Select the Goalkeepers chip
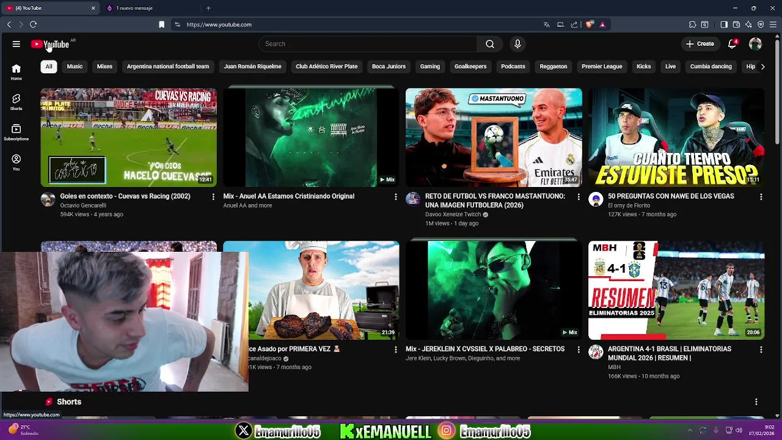782x440 pixels. pyautogui.click(x=470, y=67)
